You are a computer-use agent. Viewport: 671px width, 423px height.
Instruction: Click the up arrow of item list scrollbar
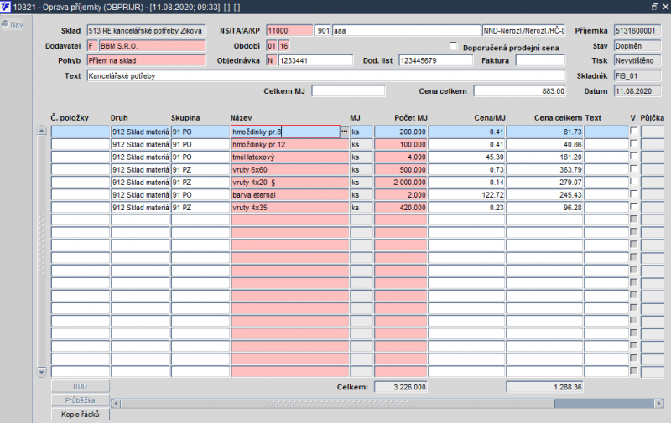point(41,131)
